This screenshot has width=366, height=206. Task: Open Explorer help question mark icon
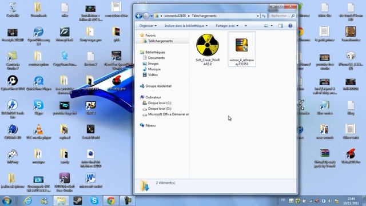click(x=290, y=26)
